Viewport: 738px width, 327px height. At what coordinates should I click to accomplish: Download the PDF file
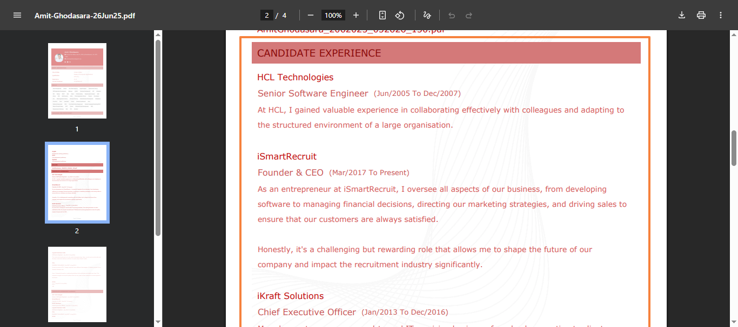point(682,15)
